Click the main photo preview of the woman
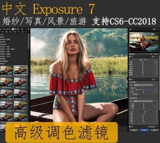Viewport: 160px width, 143px height. (79, 75)
